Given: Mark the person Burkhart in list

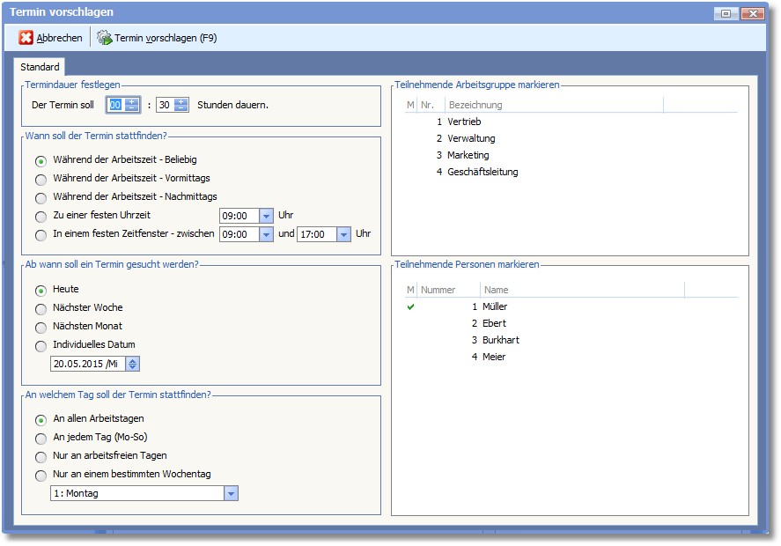Looking at the screenshot, I should tap(500, 340).
